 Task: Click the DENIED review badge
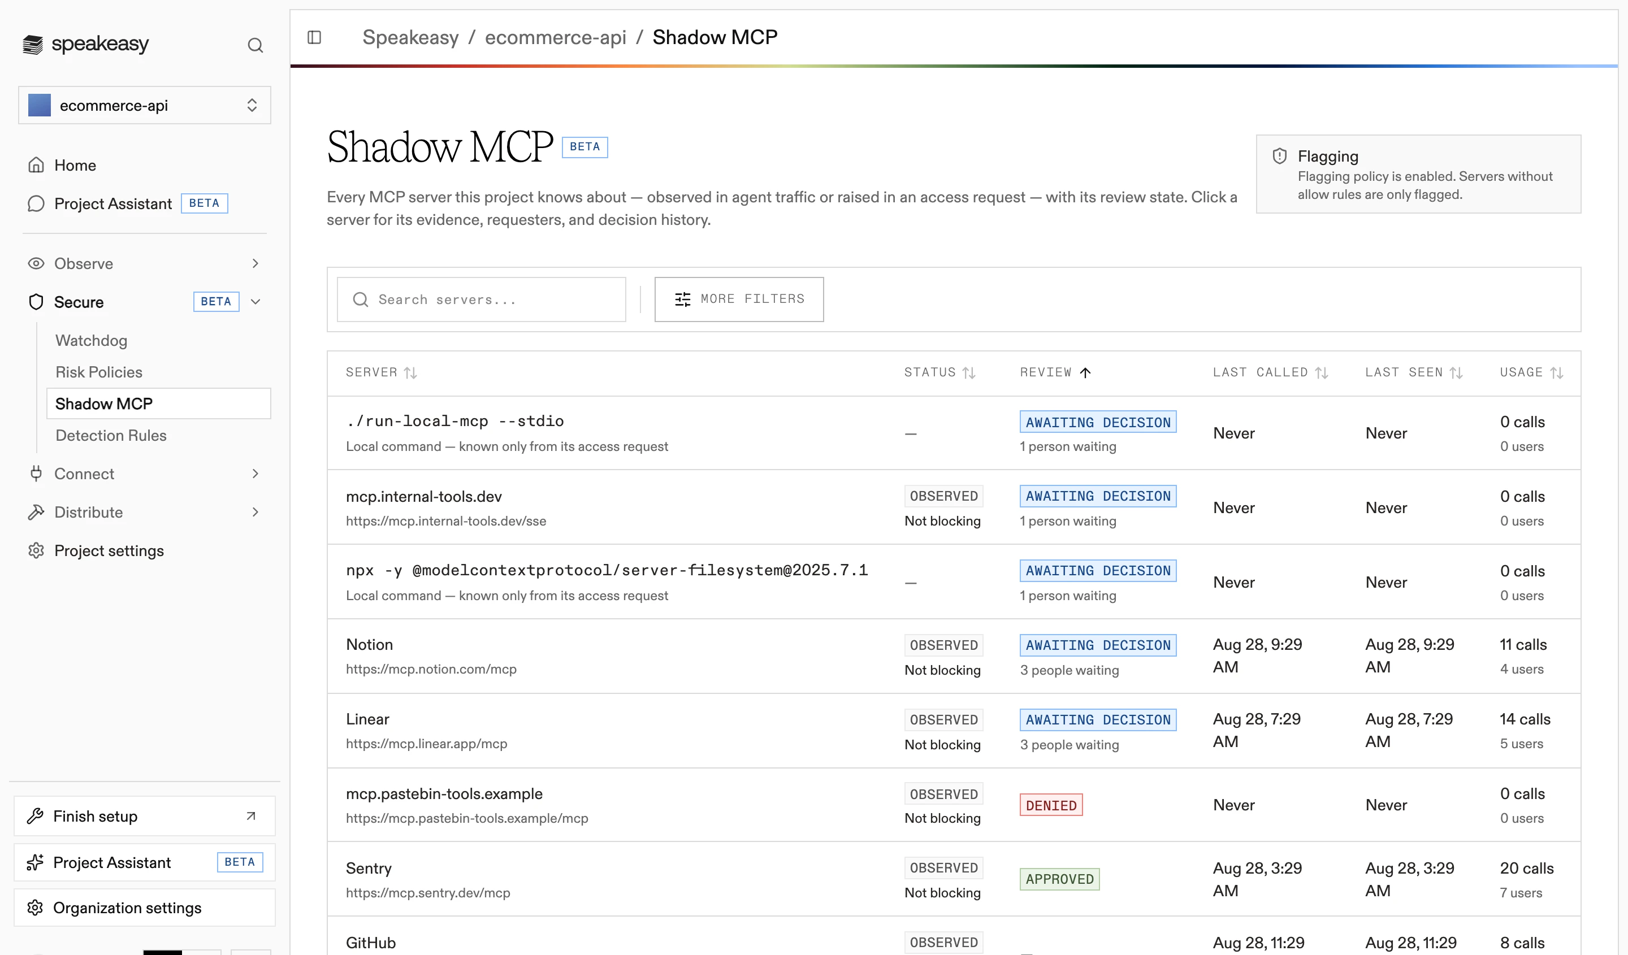click(x=1051, y=805)
